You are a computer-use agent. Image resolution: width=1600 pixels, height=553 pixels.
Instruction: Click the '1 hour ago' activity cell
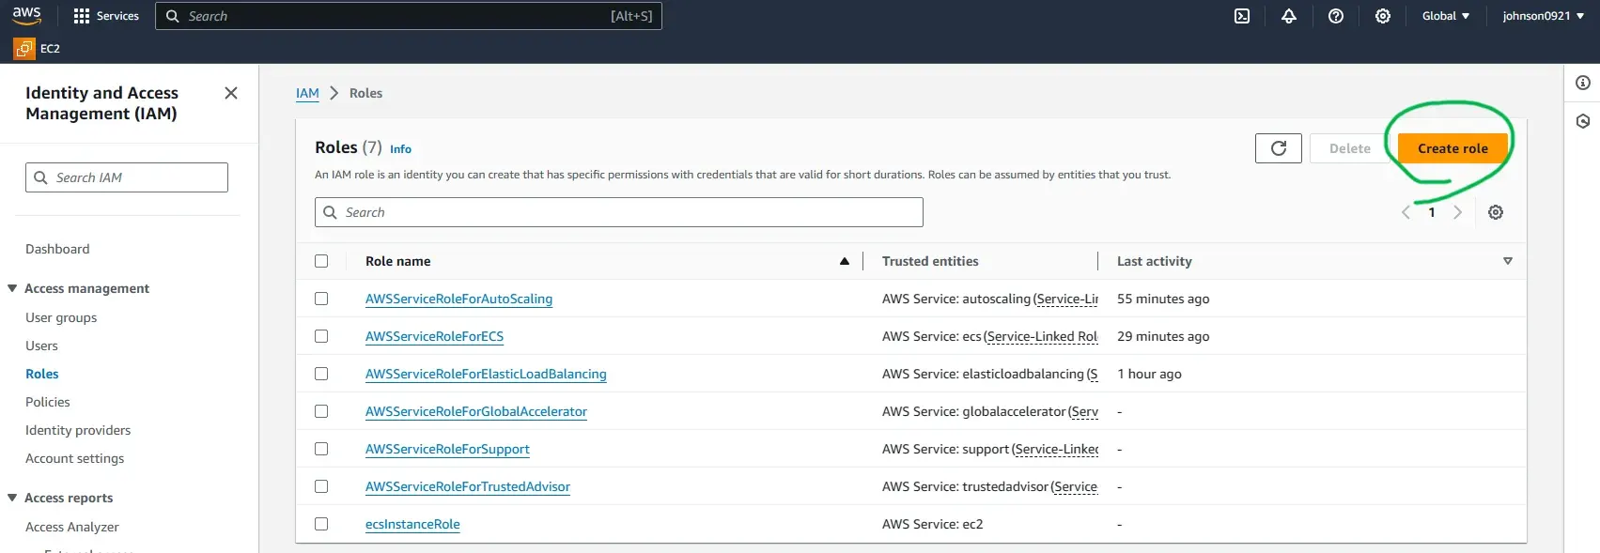1149,374
